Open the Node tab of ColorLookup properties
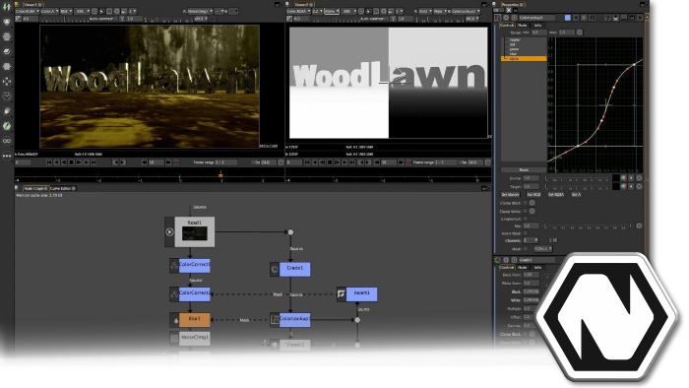 pos(523,26)
